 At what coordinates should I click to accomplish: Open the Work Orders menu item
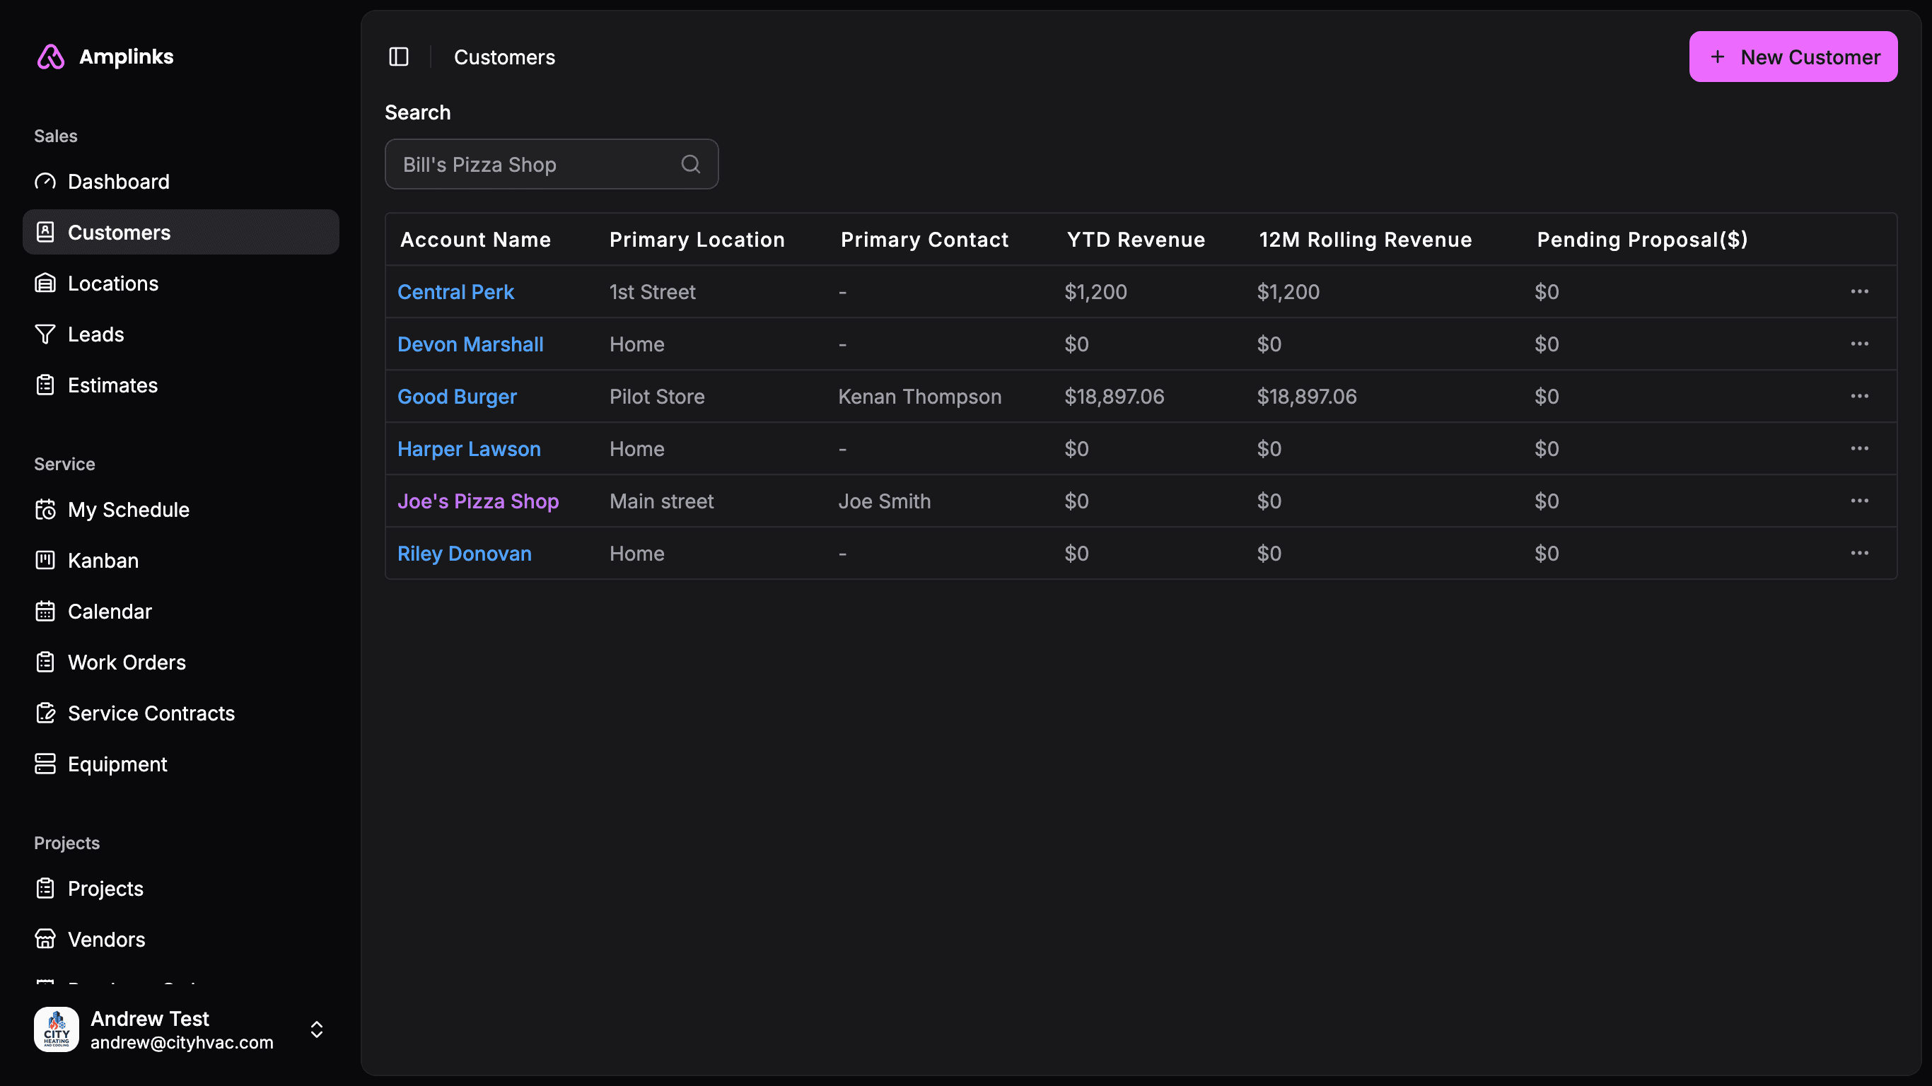(127, 662)
